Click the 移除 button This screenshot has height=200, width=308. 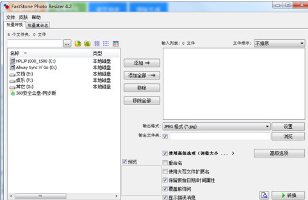(142, 88)
